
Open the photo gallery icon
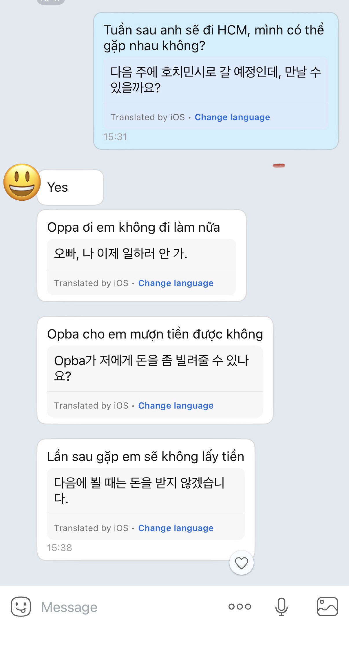pos(327,607)
